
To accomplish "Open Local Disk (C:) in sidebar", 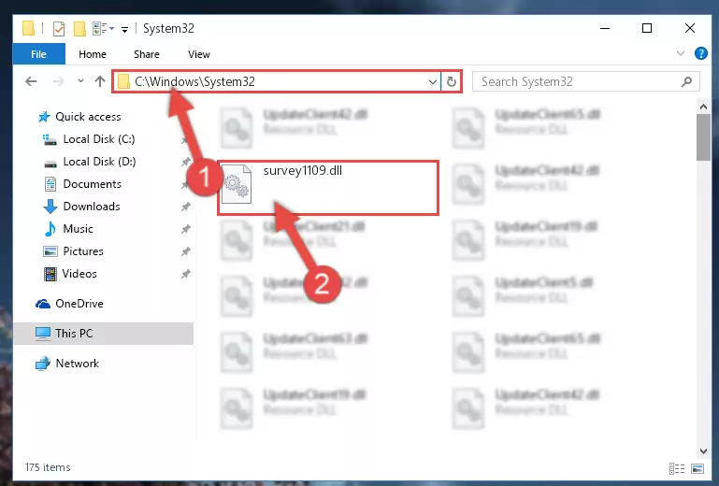I will (99, 139).
